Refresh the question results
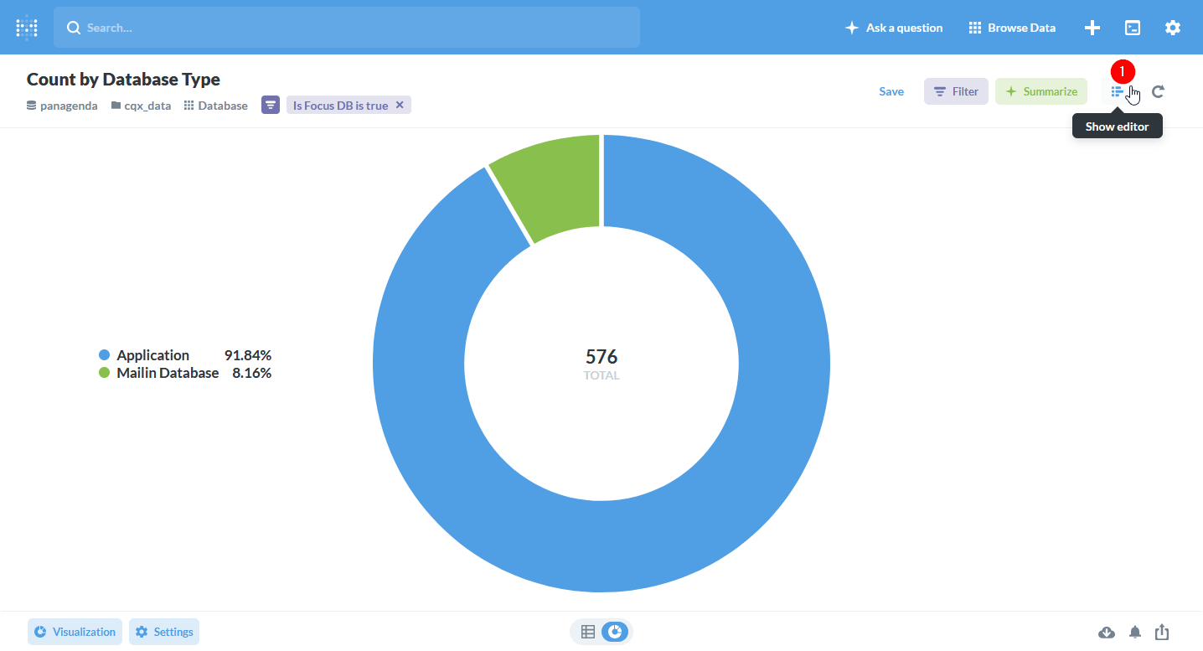This screenshot has height=651, width=1203. (1158, 91)
